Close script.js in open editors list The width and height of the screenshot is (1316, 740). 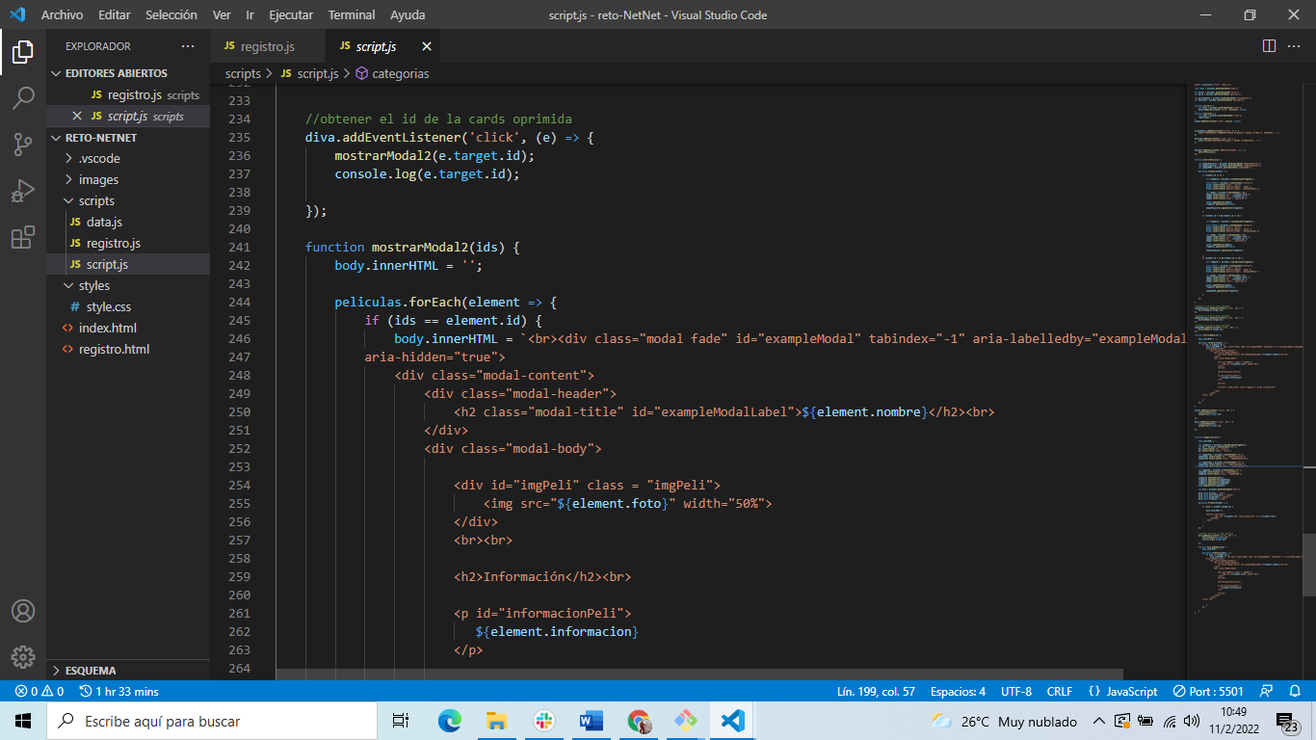click(77, 116)
